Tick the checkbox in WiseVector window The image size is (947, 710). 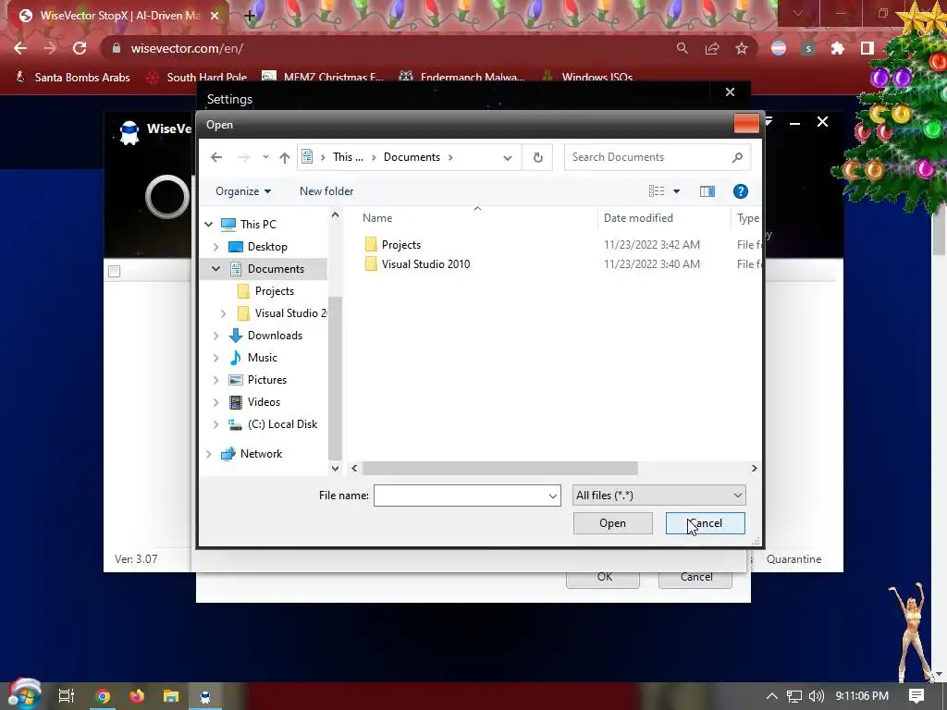point(114,271)
